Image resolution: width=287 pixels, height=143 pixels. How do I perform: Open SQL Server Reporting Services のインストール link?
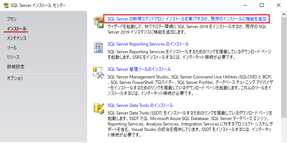coord(148,44)
